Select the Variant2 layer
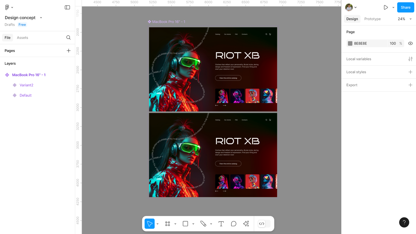Screen dimensions: 416x234 (x=26, y=85)
